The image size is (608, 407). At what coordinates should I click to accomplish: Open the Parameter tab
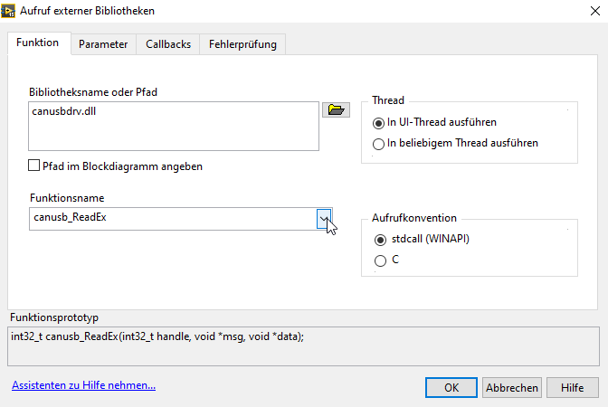click(103, 44)
